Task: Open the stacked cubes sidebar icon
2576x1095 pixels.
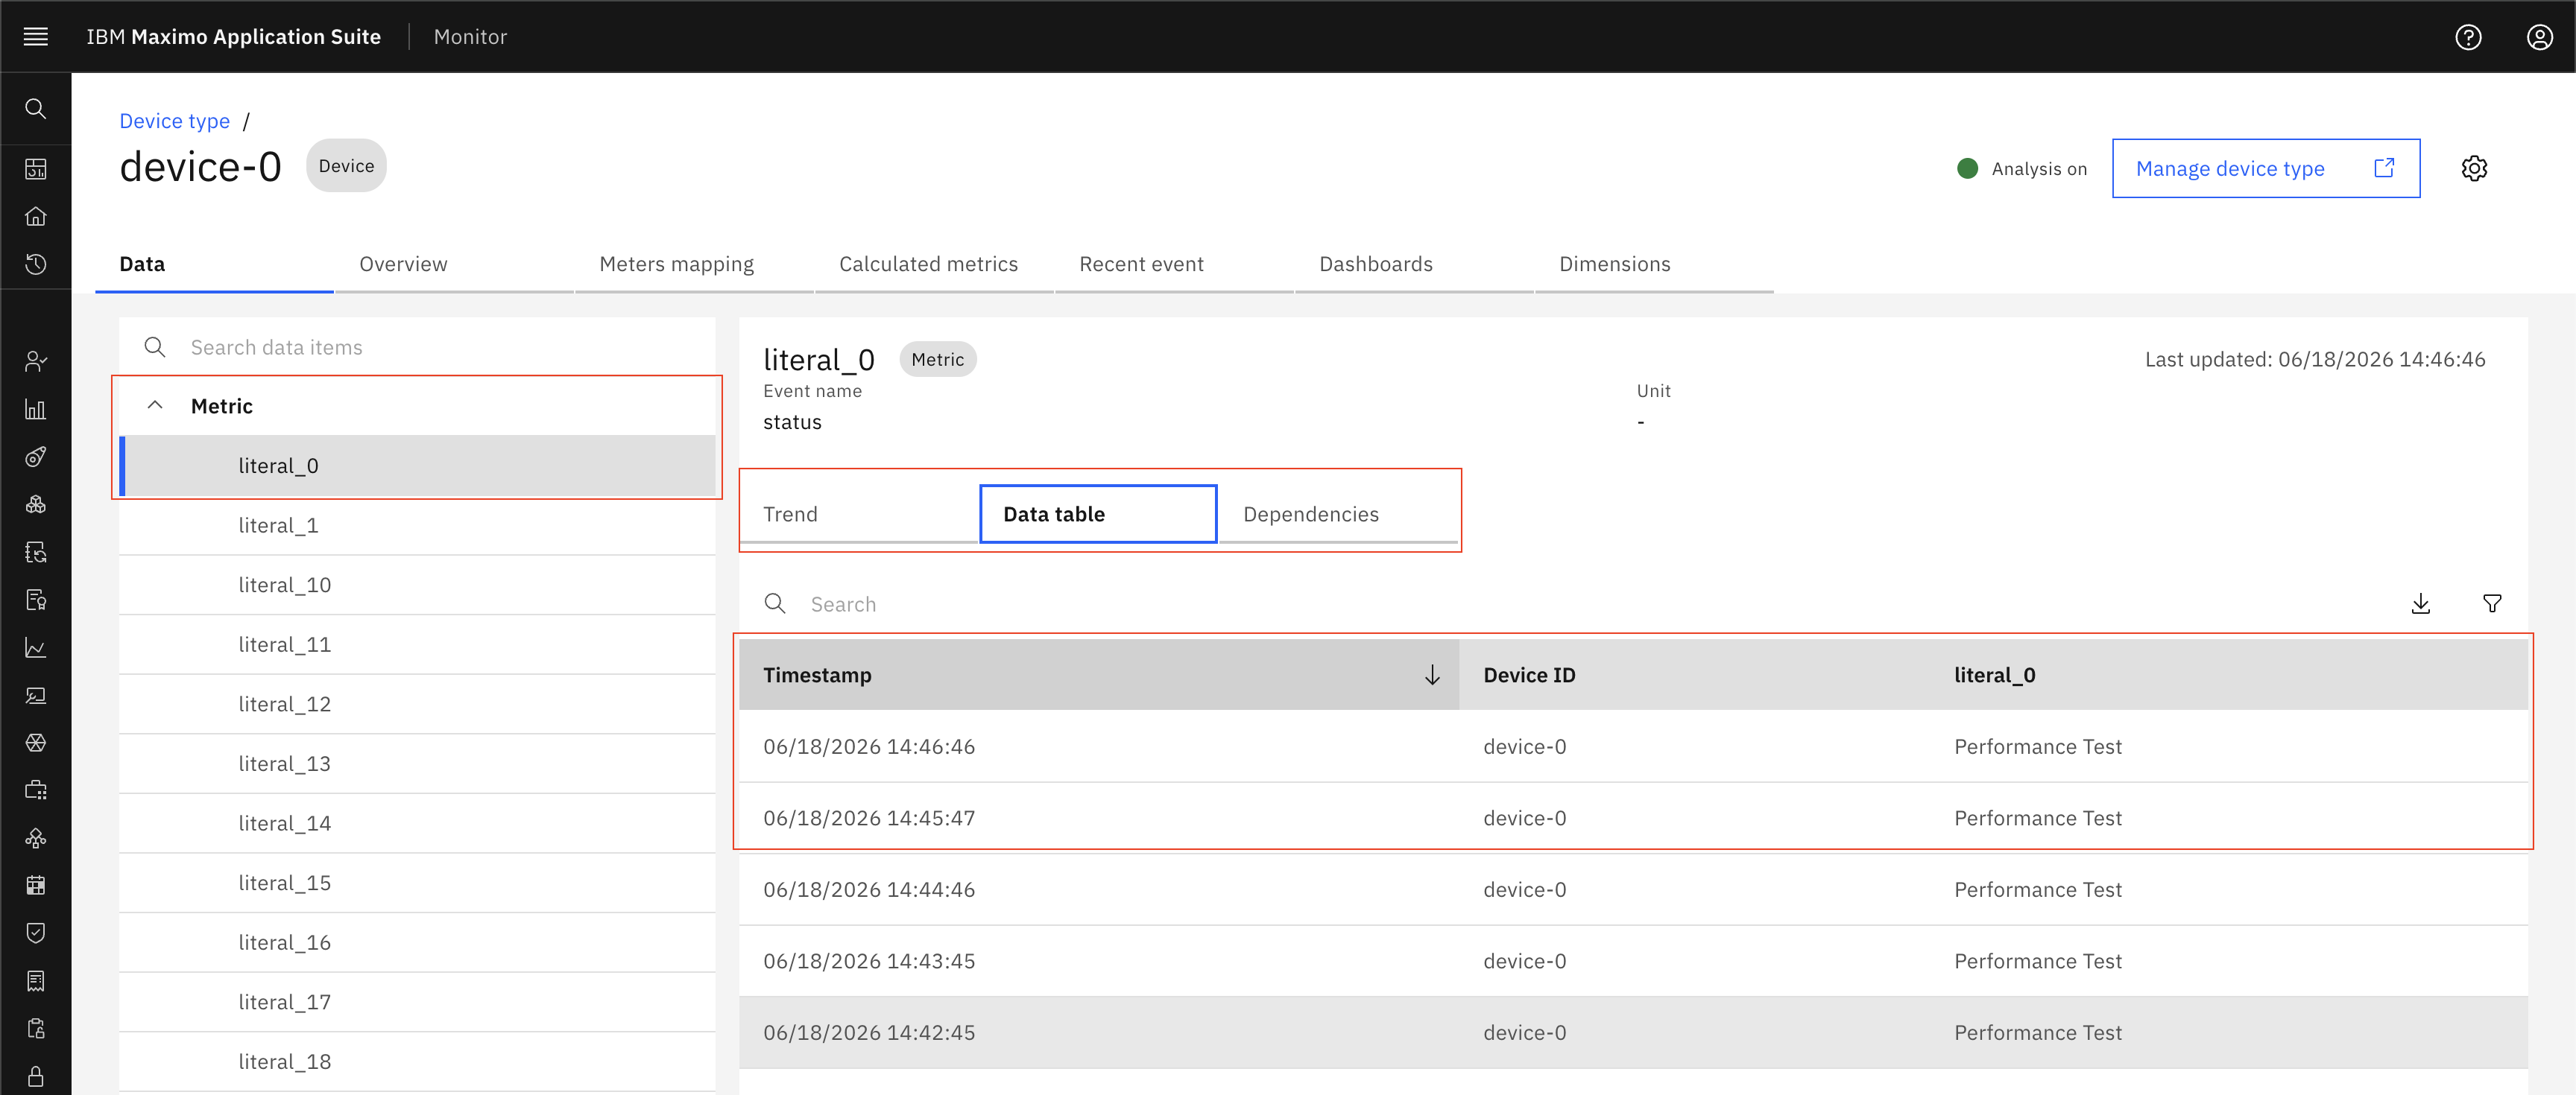Action: tap(36, 504)
